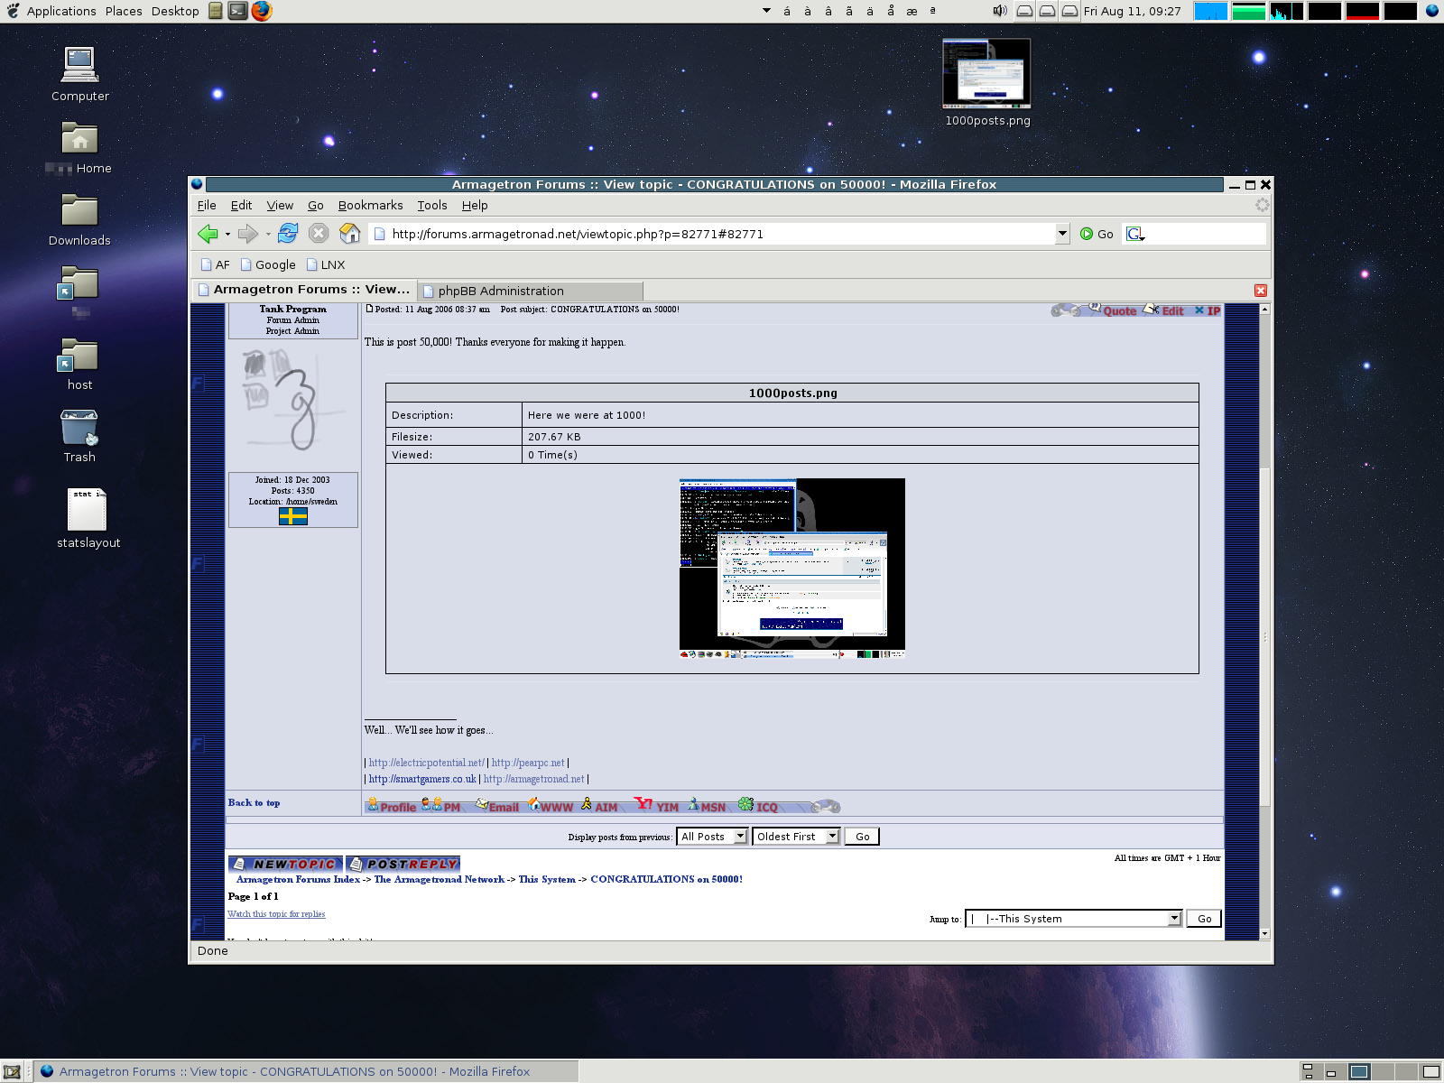This screenshot has height=1083, width=1444.
Task: Open the All Posts dropdown
Action: (x=712, y=837)
